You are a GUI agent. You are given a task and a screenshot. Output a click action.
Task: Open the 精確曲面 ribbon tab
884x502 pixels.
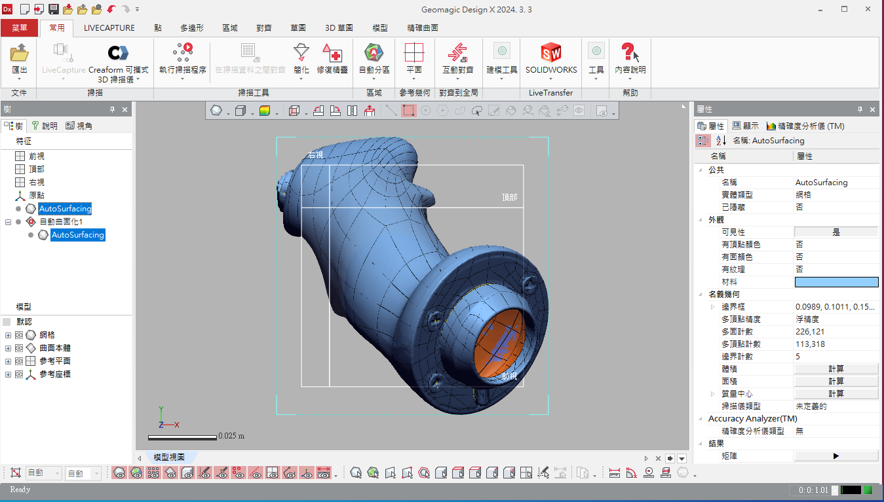point(423,28)
